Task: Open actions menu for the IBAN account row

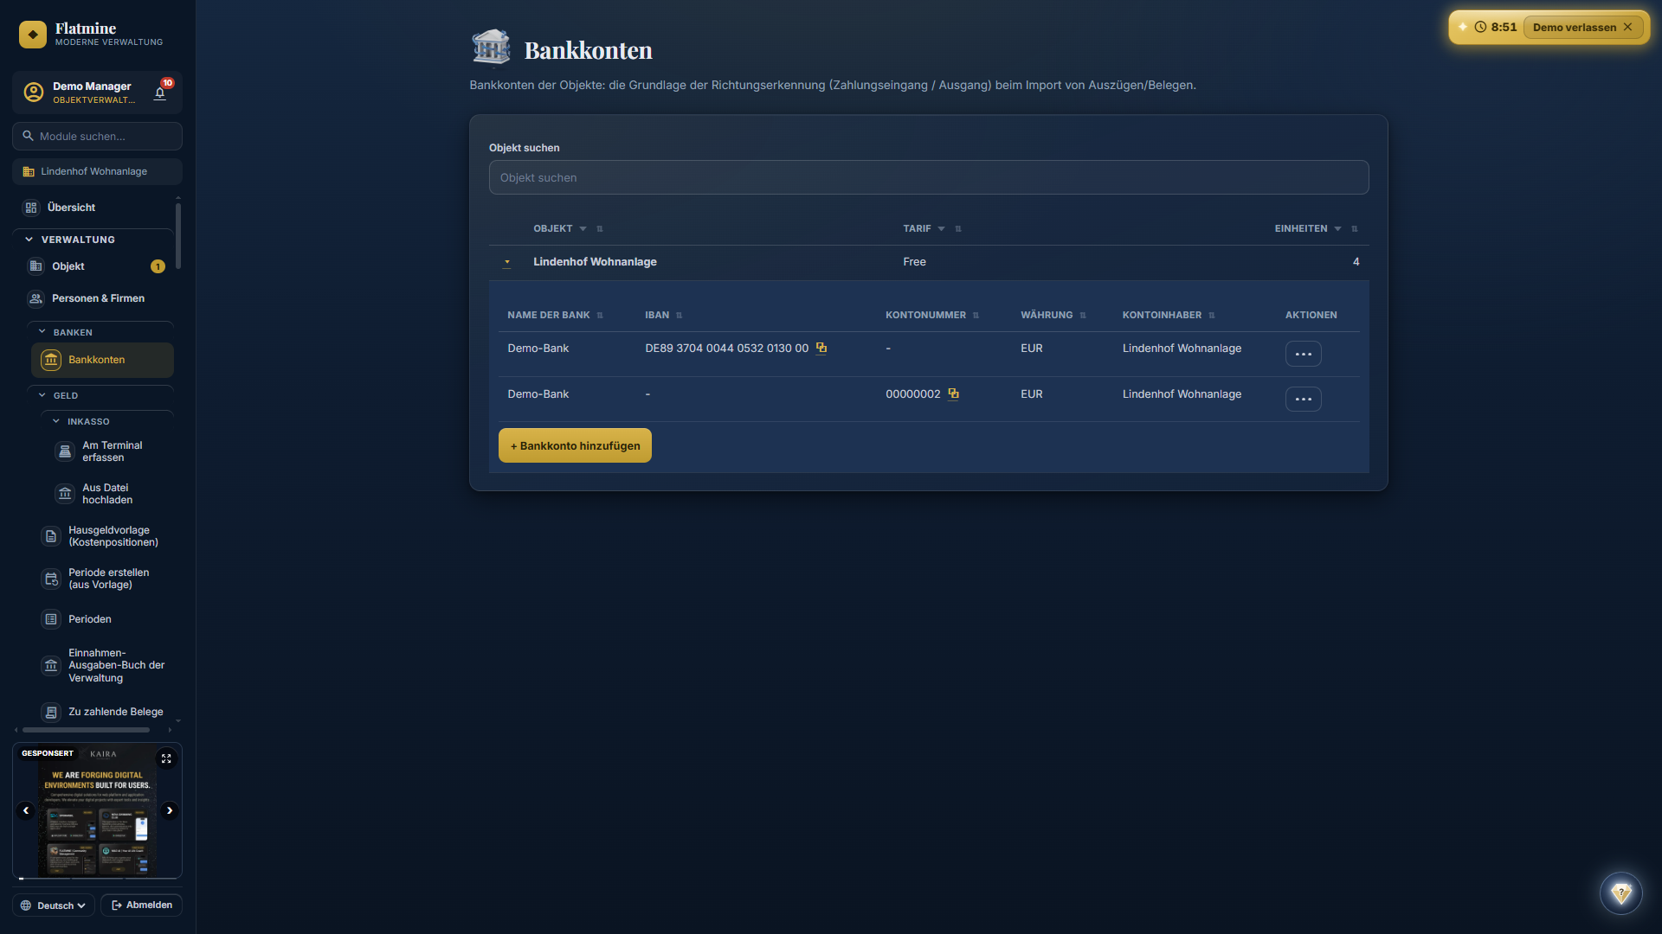Action: 1303,354
